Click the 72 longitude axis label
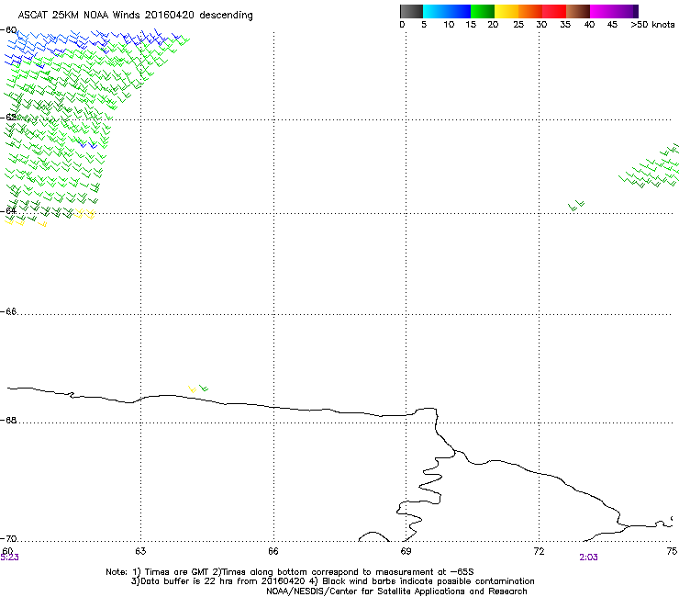This screenshot has width=679, height=597. (x=539, y=551)
